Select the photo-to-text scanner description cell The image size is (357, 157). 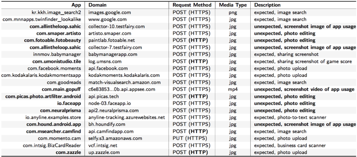pyautogui.click(x=290, y=117)
